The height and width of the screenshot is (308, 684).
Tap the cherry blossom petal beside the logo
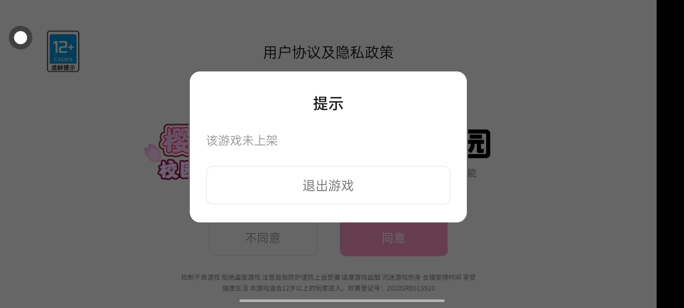(x=151, y=153)
